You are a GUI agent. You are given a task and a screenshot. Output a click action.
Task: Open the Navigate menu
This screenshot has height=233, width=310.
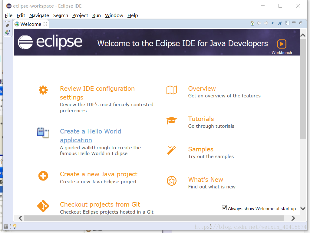(x=39, y=15)
